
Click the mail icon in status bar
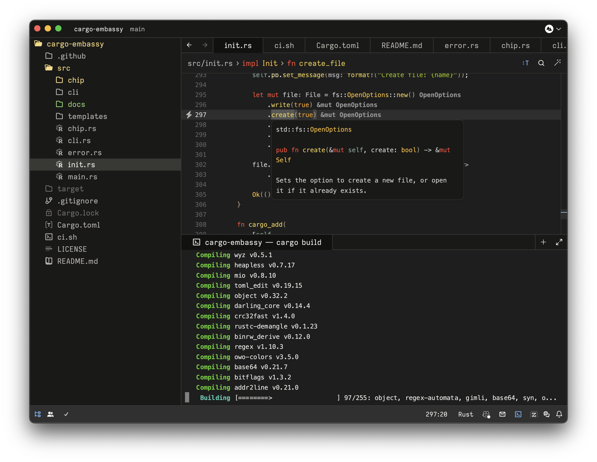click(x=502, y=414)
